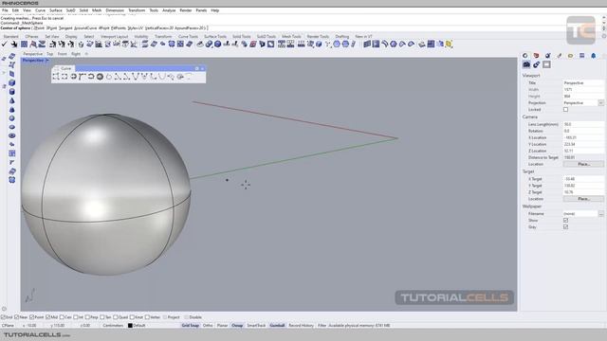Open the yellow Environments panel tab icon
The image size is (607, 341).
pos(570,56)
